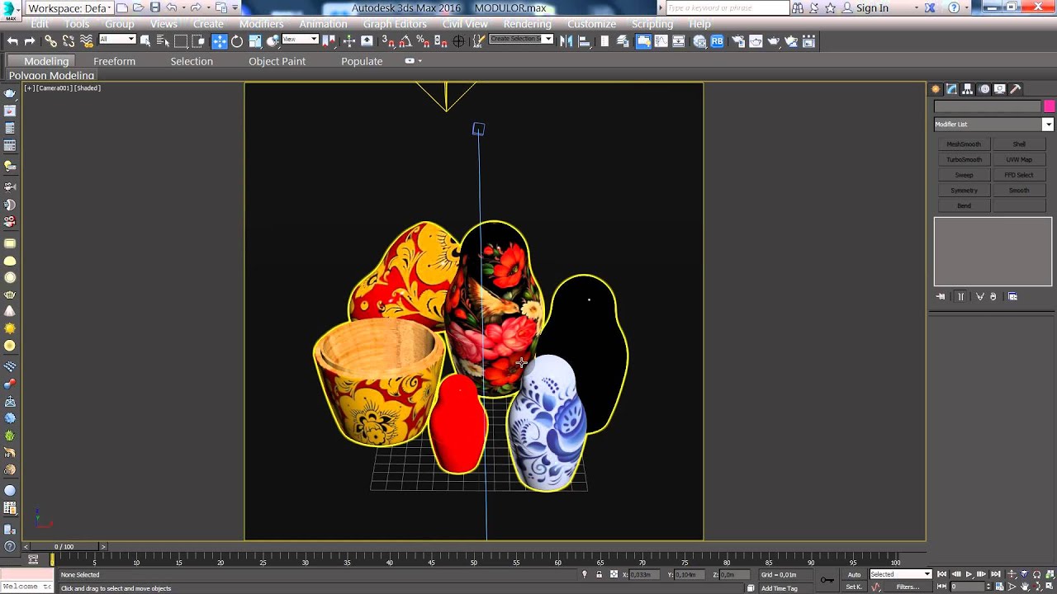Screen dimensions: 1057x594
Task: Activate the Unlink Selection tool
Action: (69, 41)
